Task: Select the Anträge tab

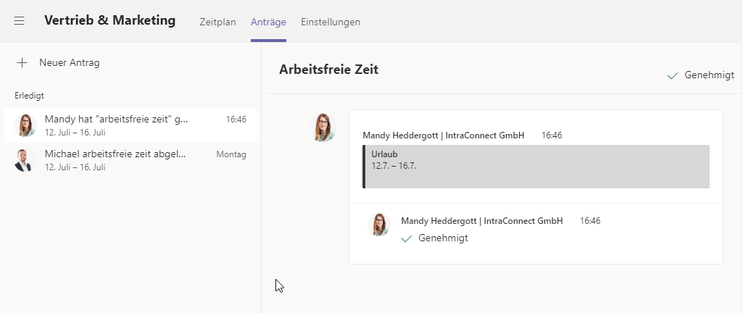Action: (x=268, y=22)
